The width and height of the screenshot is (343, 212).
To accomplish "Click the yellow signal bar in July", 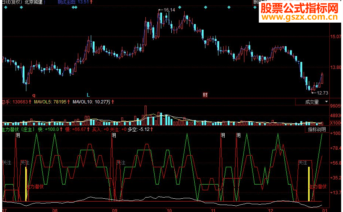I will point(26,184).
